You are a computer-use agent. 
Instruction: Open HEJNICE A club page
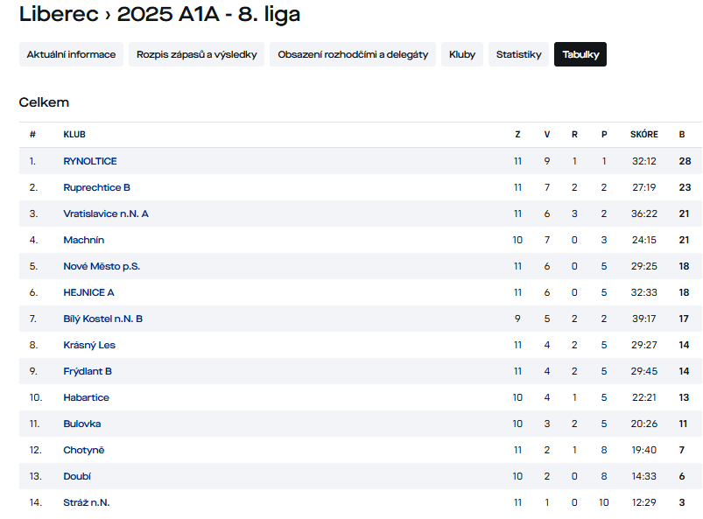click(88, 292)
